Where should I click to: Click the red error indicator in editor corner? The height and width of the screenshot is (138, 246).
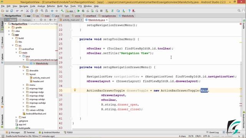click(x=241, y=24)
